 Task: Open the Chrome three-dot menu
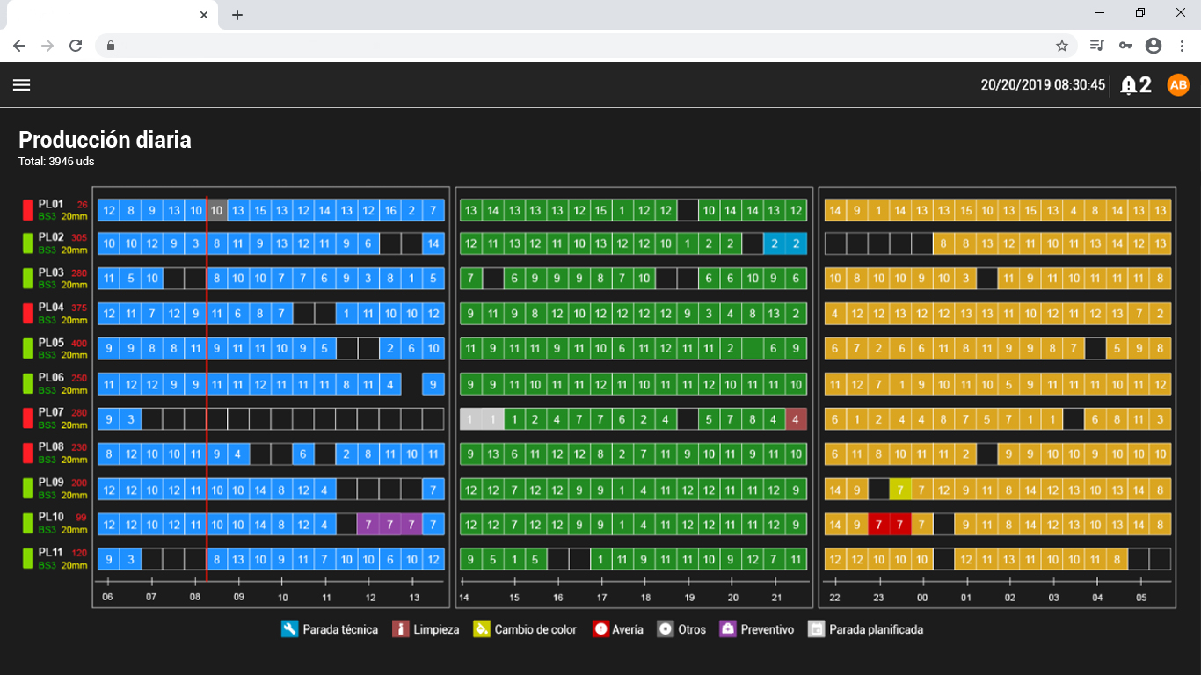pos(1182,46)
